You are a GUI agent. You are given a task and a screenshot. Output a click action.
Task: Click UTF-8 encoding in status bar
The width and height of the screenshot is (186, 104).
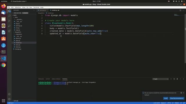tap(169, 103)
